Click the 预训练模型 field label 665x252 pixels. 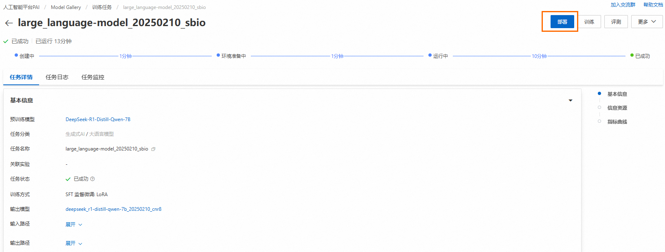coord(22,119)
